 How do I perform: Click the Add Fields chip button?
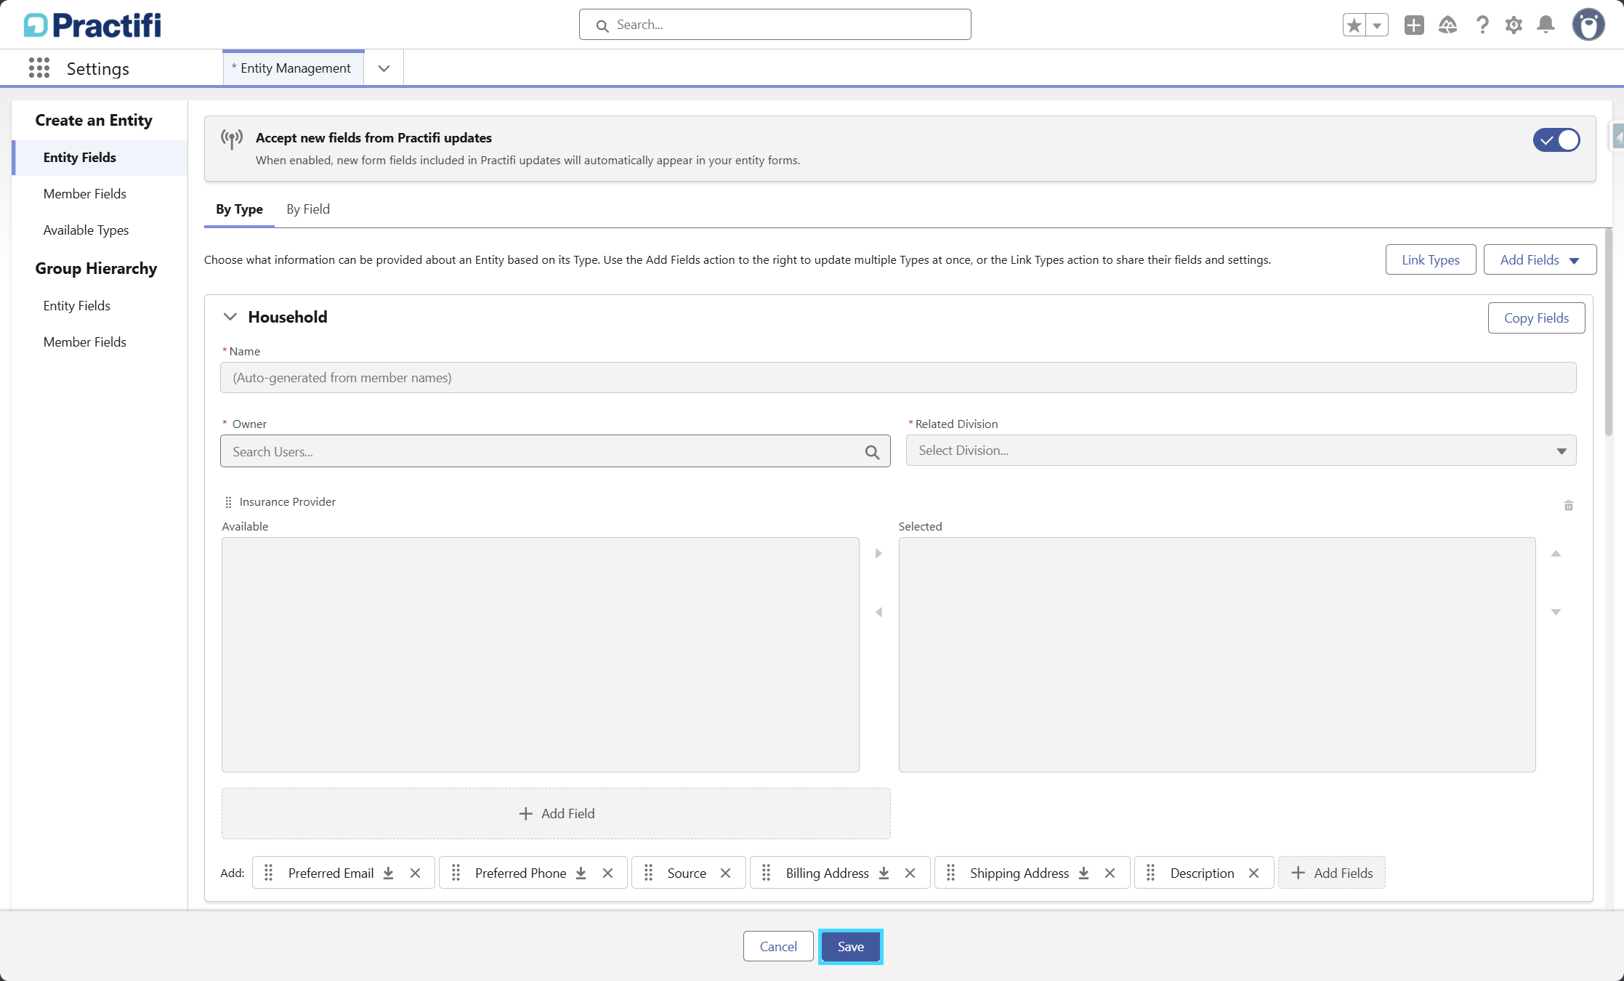[1332, 873]
